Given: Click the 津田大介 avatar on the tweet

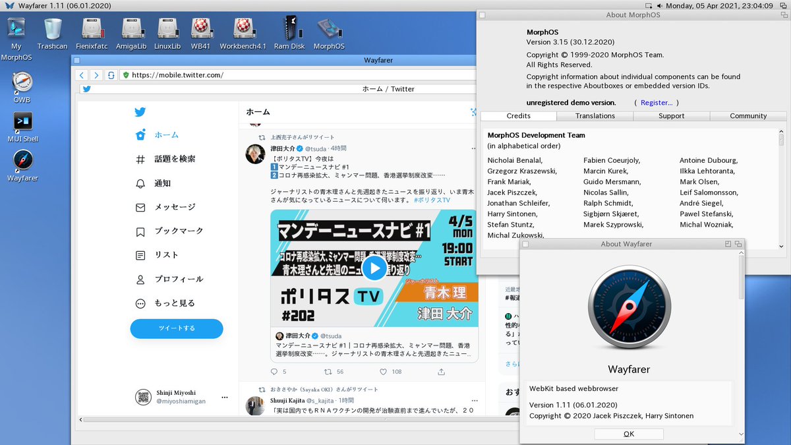Looking at the screenshot, I should point(255,154).
